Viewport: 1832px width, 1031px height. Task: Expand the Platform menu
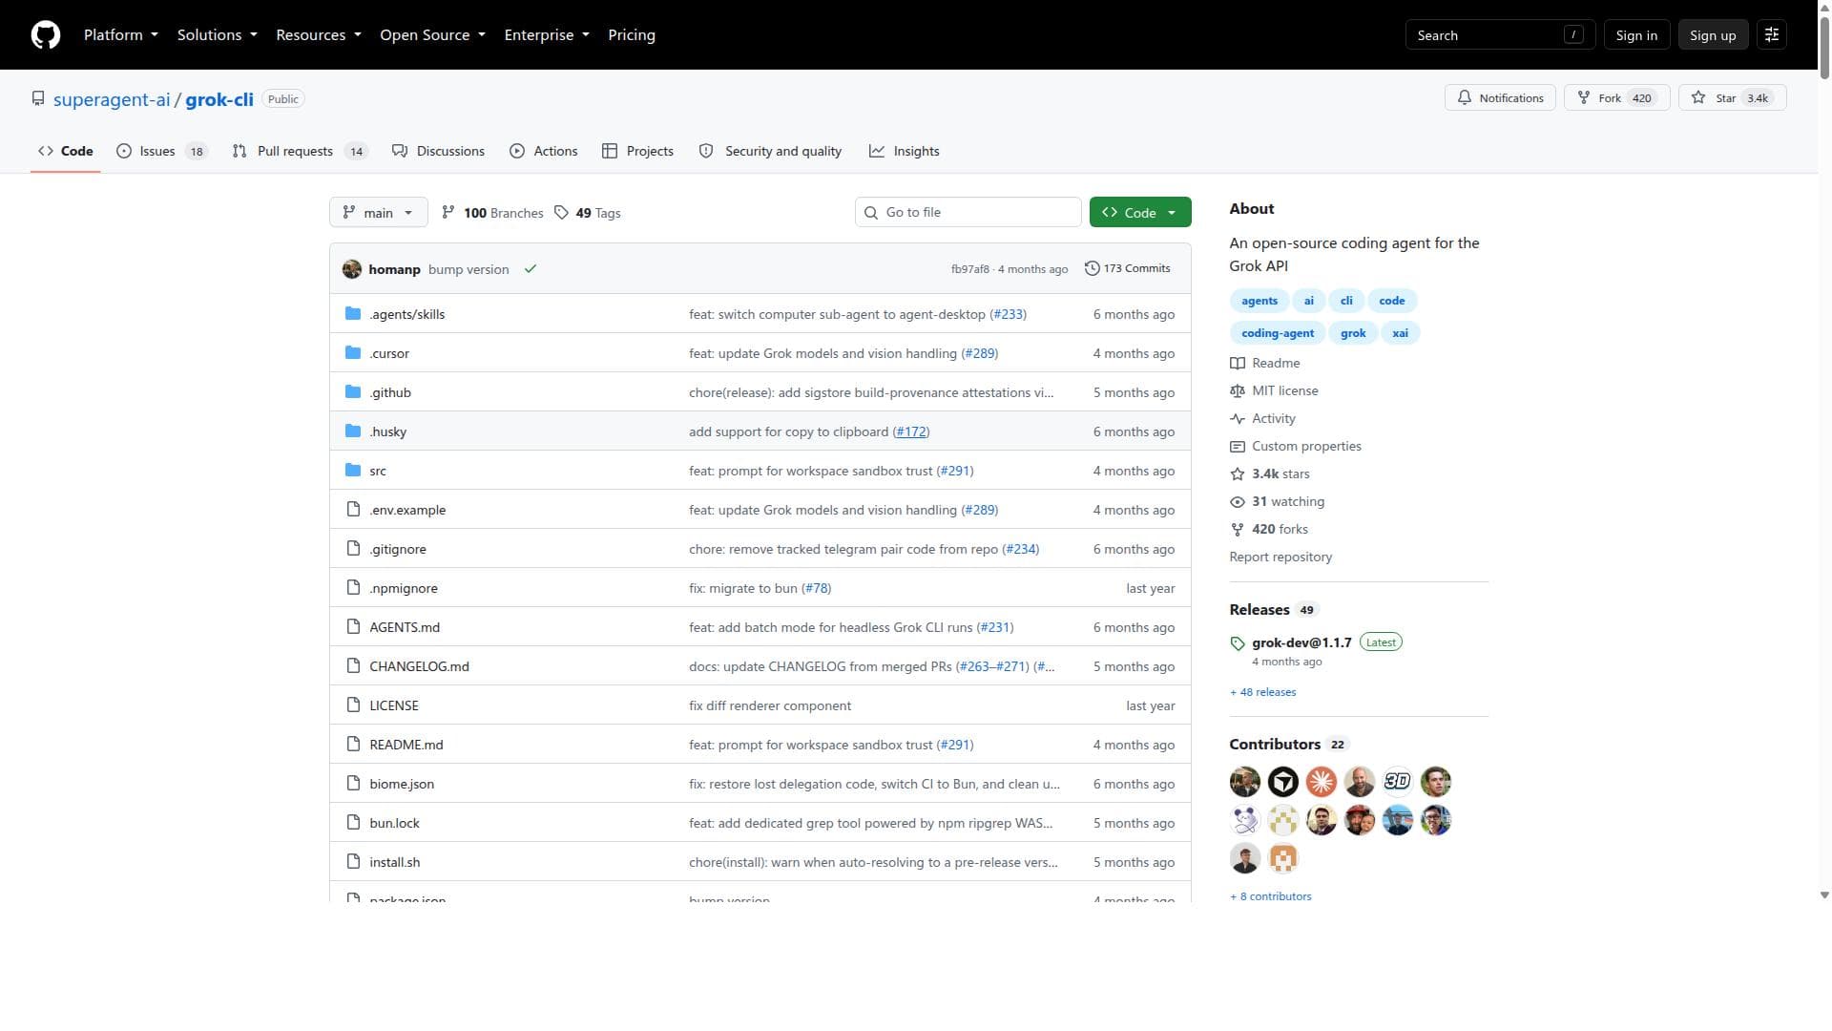[x=121, y=35]
